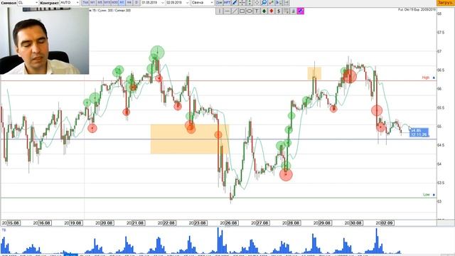
Task: Click the 23.08 date label on time axis
Action: point(200,223)
